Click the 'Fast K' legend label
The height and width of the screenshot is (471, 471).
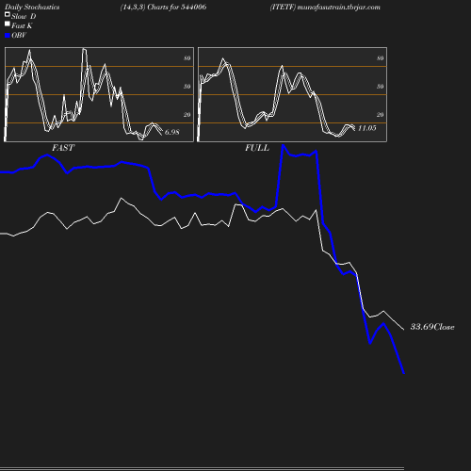[x=22, y=25]
